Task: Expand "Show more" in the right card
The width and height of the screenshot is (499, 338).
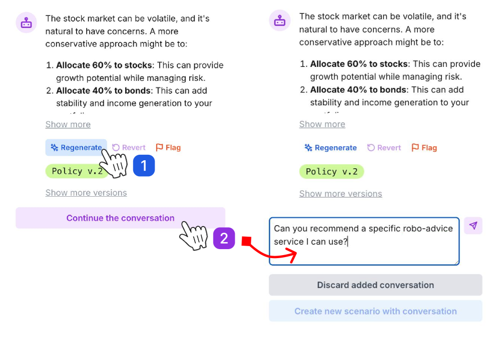Action: (x=322, y=124)
